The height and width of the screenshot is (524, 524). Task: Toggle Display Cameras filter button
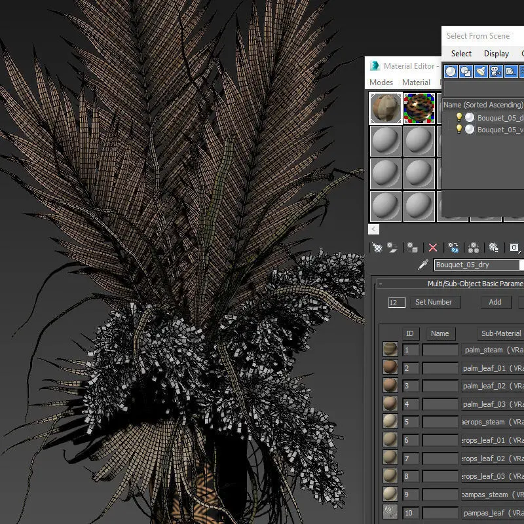click(x=496, y=71)
